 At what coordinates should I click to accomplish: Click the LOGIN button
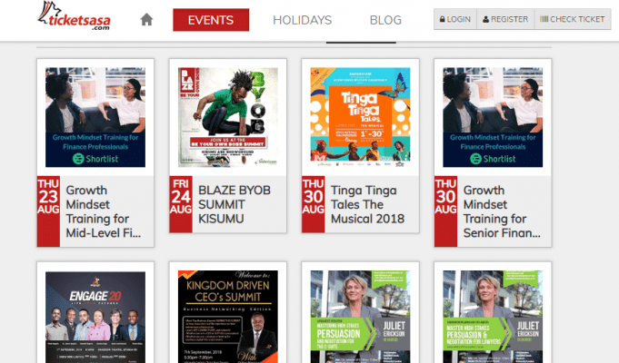click(455, 19)
